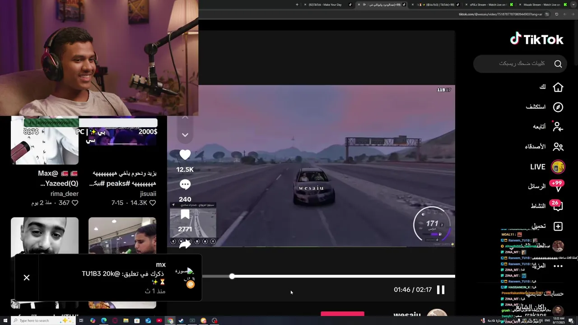Like rima_deer video with 367 heart
The image size is (578, 325).
click(x=75, y=203)
